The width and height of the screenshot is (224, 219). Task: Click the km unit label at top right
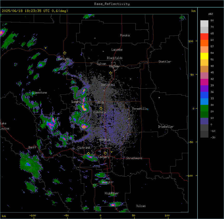coord(193,11)
